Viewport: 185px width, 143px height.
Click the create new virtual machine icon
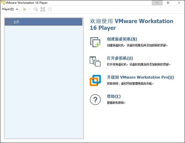tap(95, 42)
